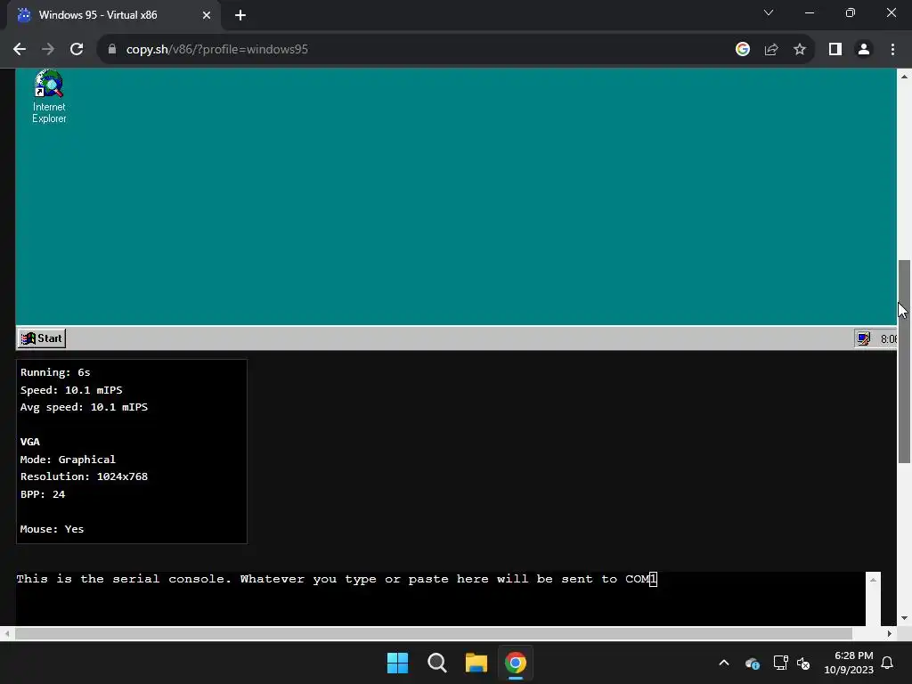The width and height of the screenshot is (912, 684).
Task: Minimize the Chrome window
Action: pos(809,12)
